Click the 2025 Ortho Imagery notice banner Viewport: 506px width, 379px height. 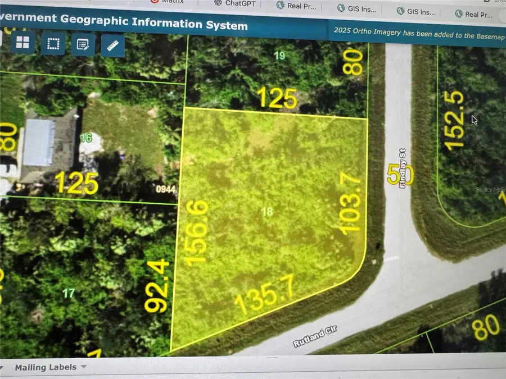tap(419, 34)
